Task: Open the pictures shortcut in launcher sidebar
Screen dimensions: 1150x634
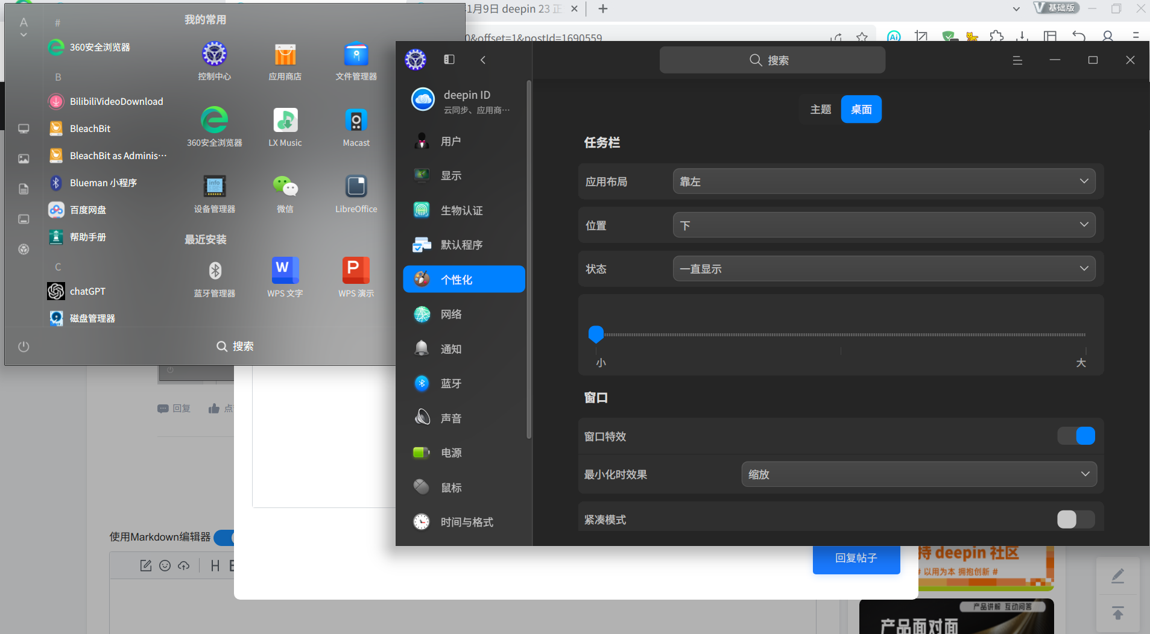Action: [x=24, y=158]
